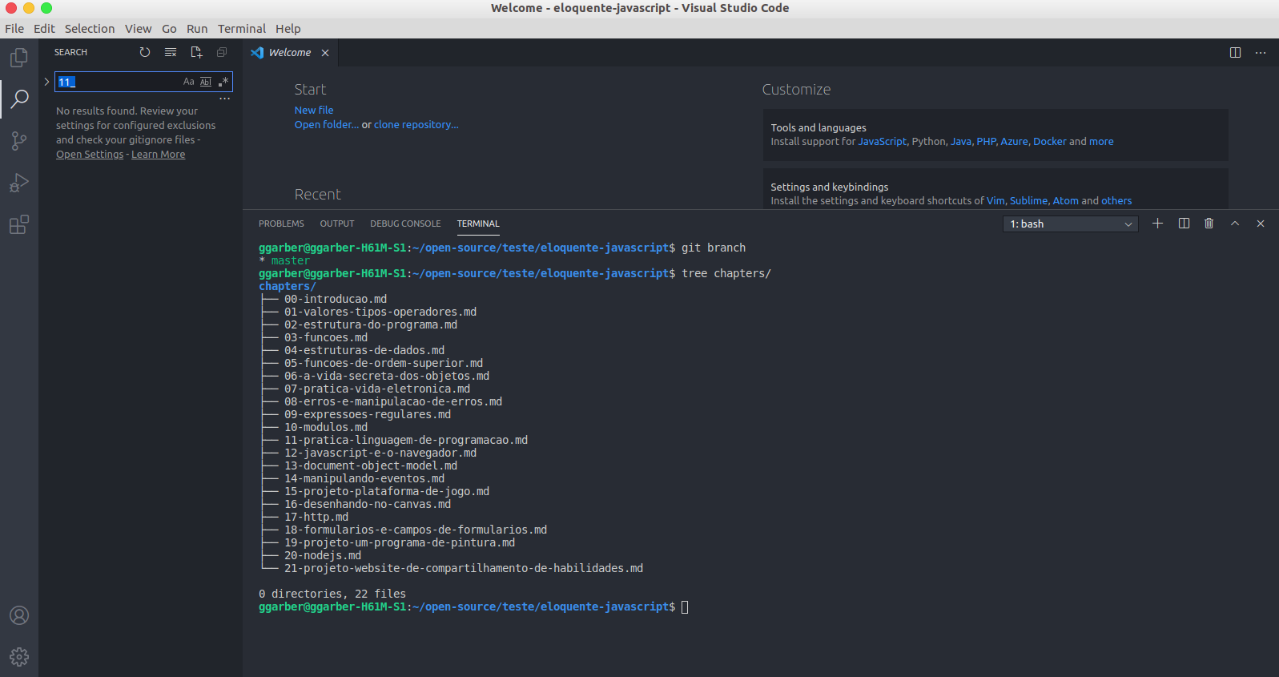Screen dimensions: 1279x677
Task: Open the Manage gear menu
Action: point(19,657)
